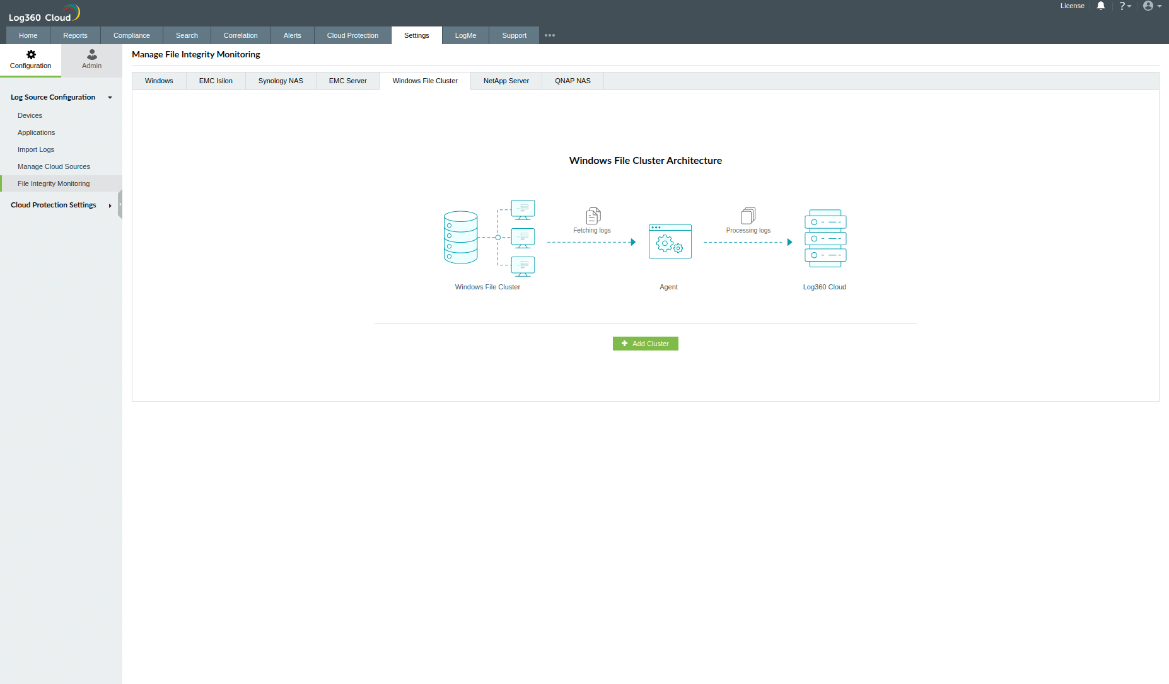Go to the Search section
The image size is (1169, 684).
[x=187, y=35]
